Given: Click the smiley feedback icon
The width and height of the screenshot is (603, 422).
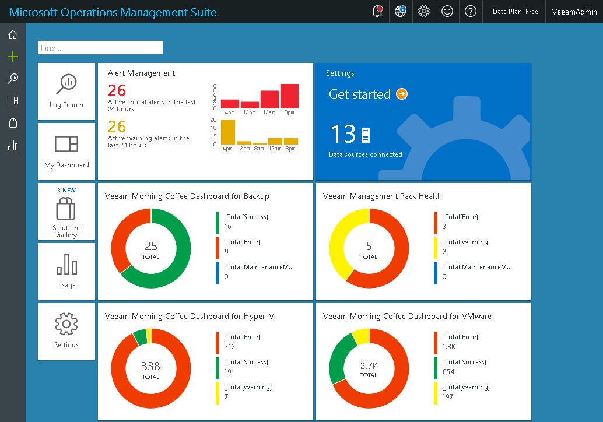Looking at the screenshot, I should [447, 12].
